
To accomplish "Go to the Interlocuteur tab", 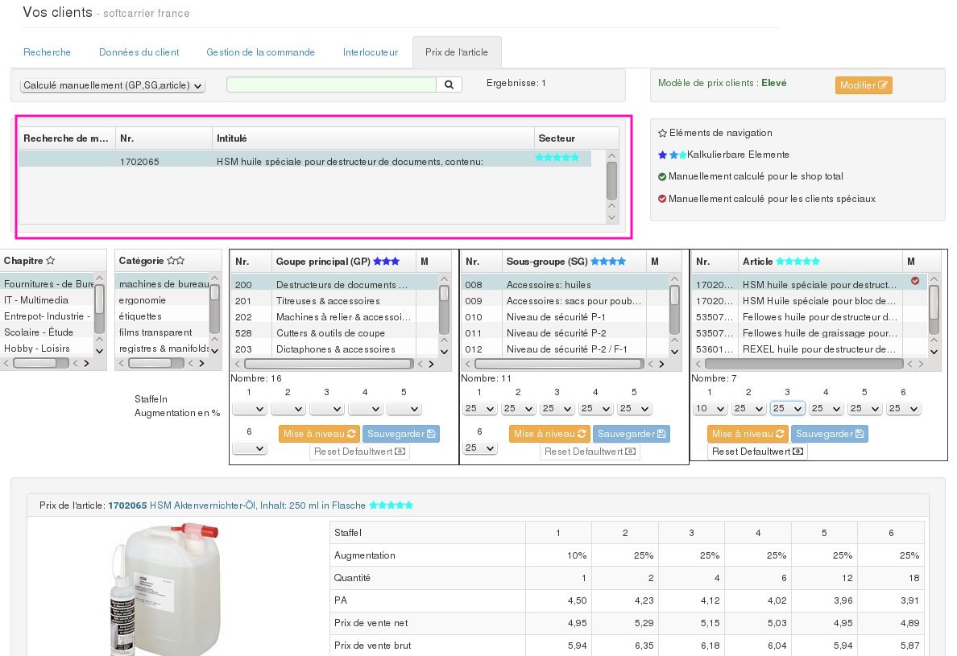I will (371, 52).
